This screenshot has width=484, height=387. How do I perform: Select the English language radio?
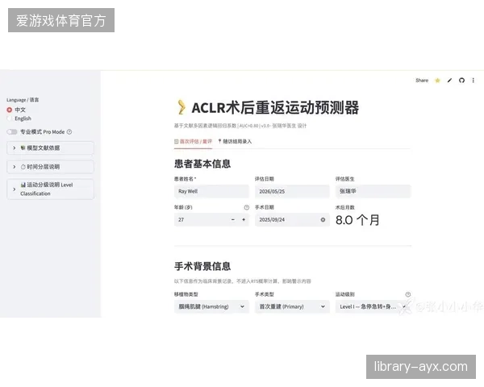[9, 119]
